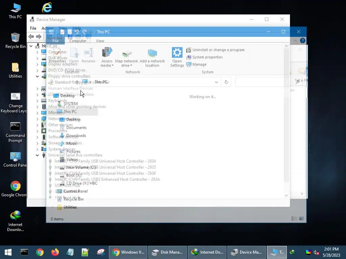This screenshot has width=346, height=259.
Task: Collapse the hbcd_pe root node
Action: point(31,46)
